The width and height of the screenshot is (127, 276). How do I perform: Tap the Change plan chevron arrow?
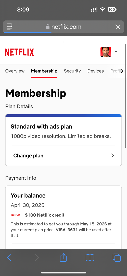[113, 155]
